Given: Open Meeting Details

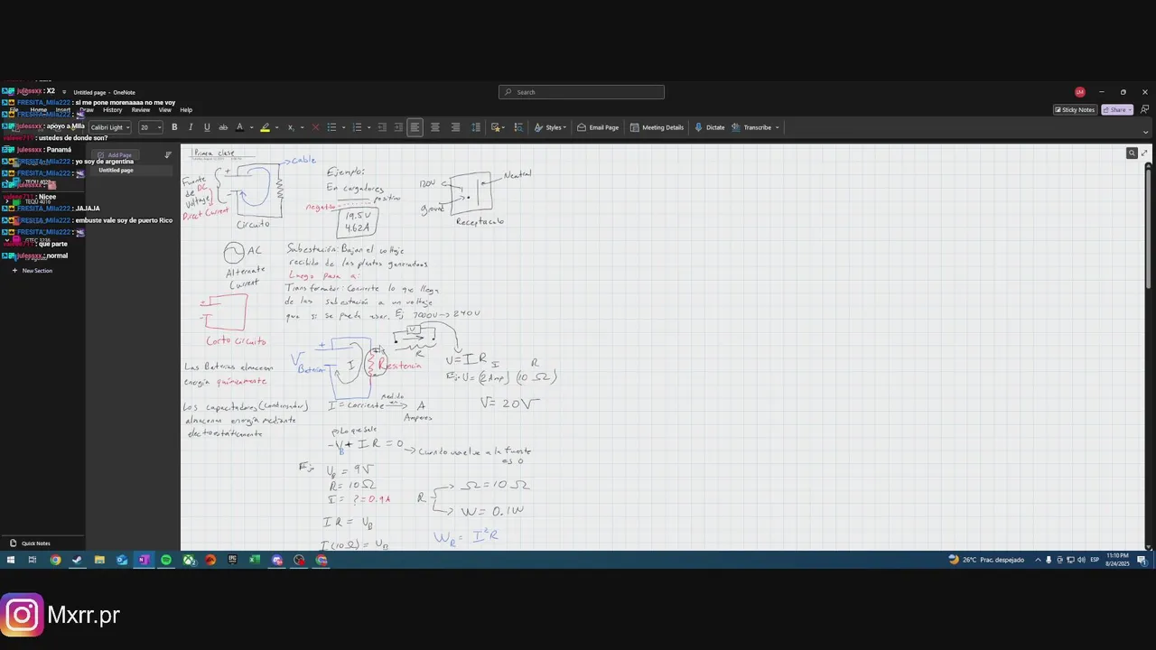Looking at the screenshot, I should click(x=657, y=127).
